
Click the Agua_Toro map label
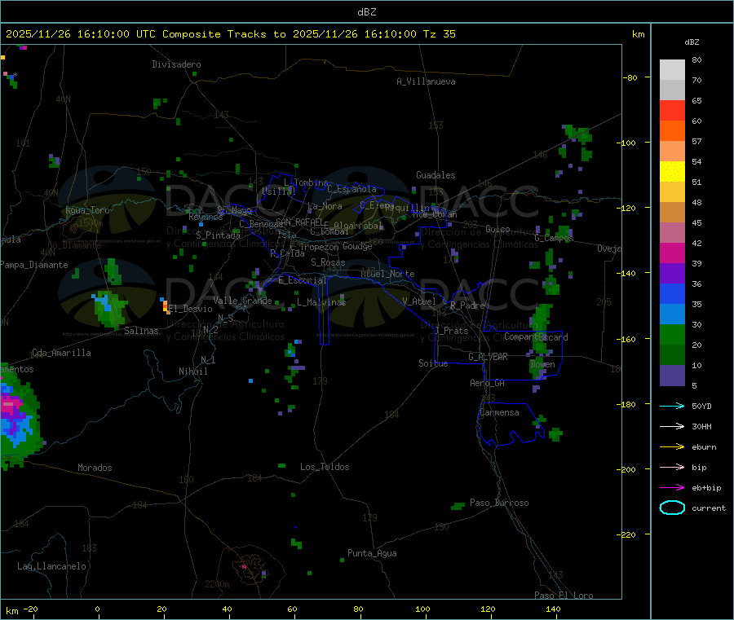[87, 210]
